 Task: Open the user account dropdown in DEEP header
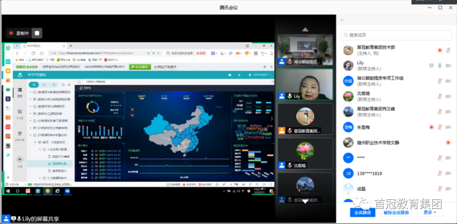tap(260, 75)
